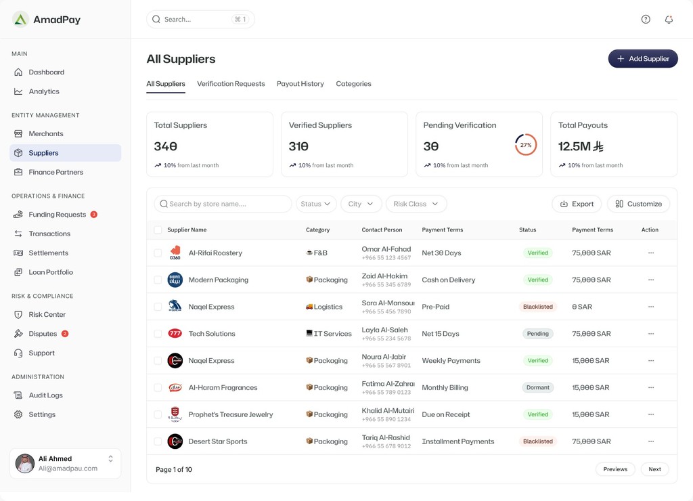
Task: Click the Loan Portfolio sidebar icon
Action: click(x=18, y=272)
